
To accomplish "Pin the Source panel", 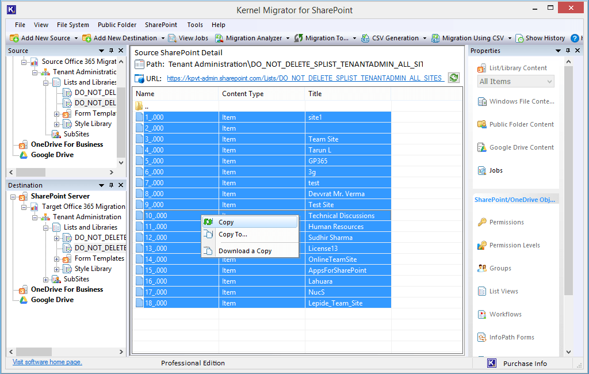I will point(111,51).
